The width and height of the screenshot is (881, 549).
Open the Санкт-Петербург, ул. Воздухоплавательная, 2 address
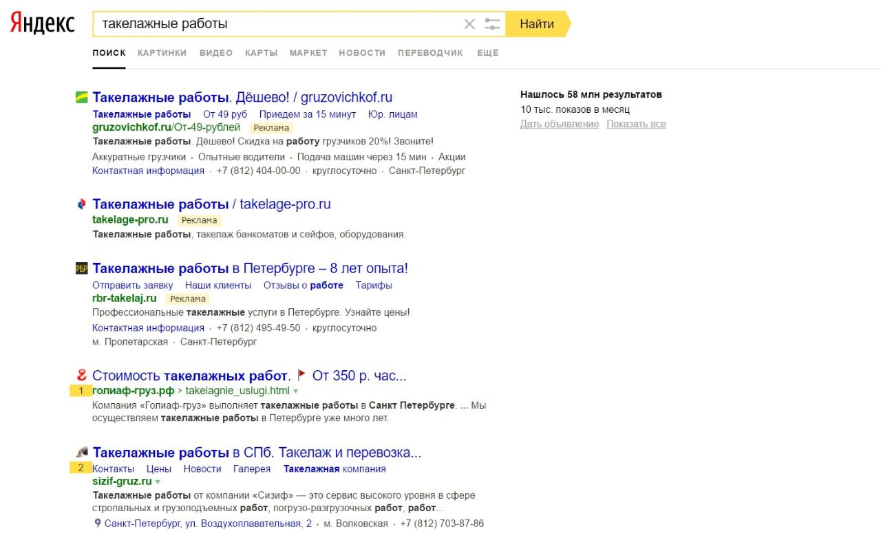tap(208, 524)
